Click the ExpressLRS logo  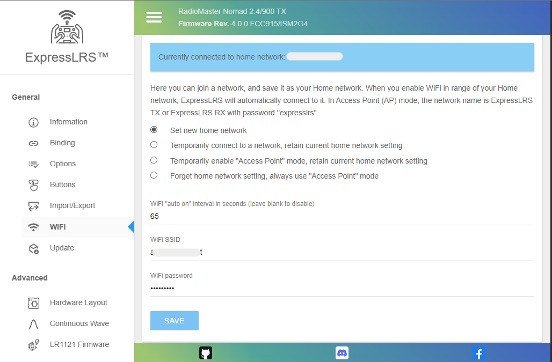pos(67,27)
